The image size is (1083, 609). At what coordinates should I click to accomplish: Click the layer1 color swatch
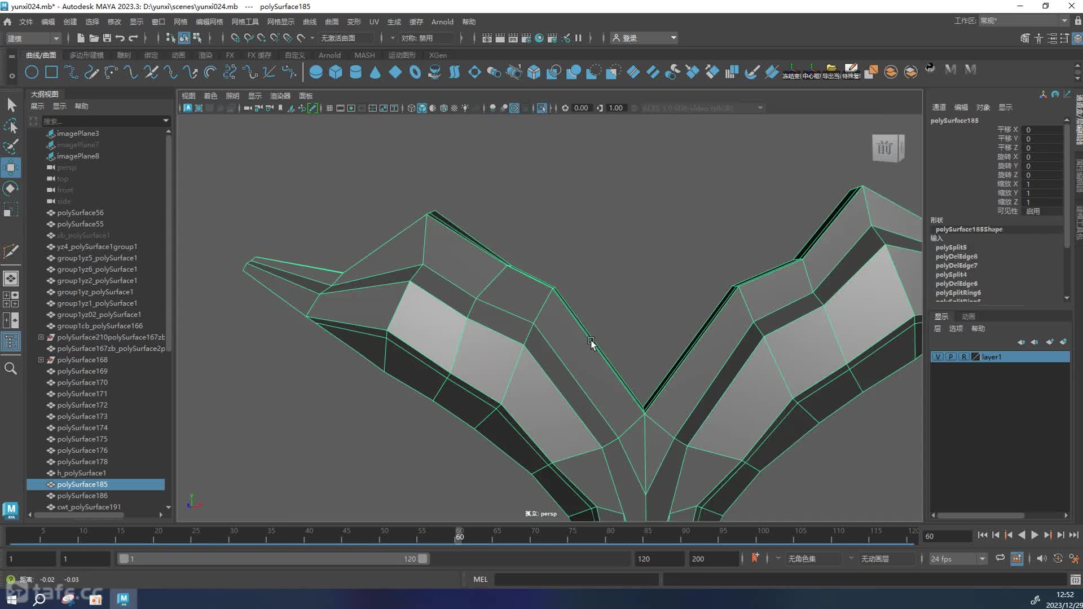(976, 357)
